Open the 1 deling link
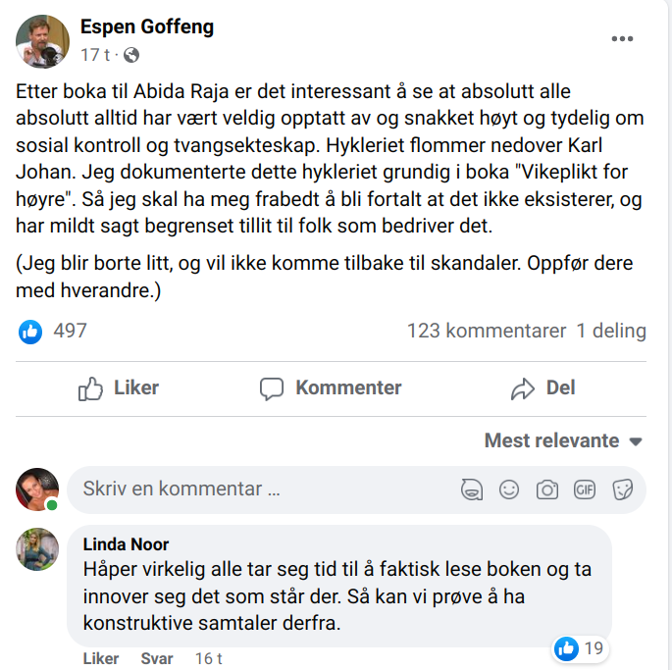Screen dimensions: 672x670 [611, 331]
